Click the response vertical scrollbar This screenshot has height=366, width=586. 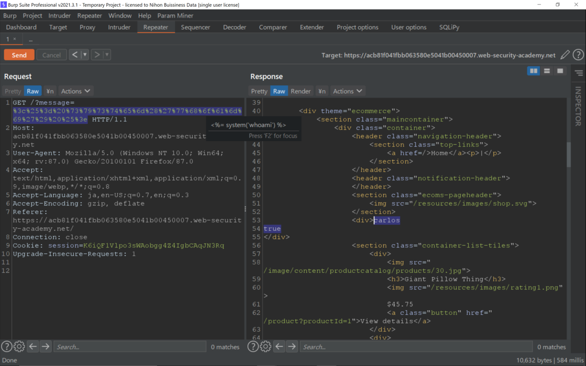click(x=568, y=154)
